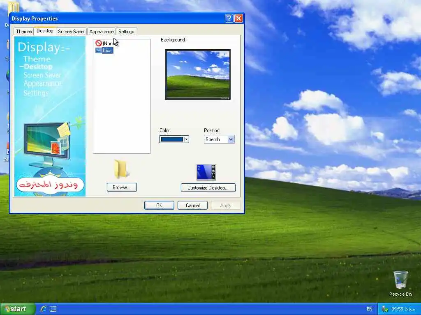This screenshot has height=315, width=421.
Task: Open the Themes tab
Action: tap(23, 32)
